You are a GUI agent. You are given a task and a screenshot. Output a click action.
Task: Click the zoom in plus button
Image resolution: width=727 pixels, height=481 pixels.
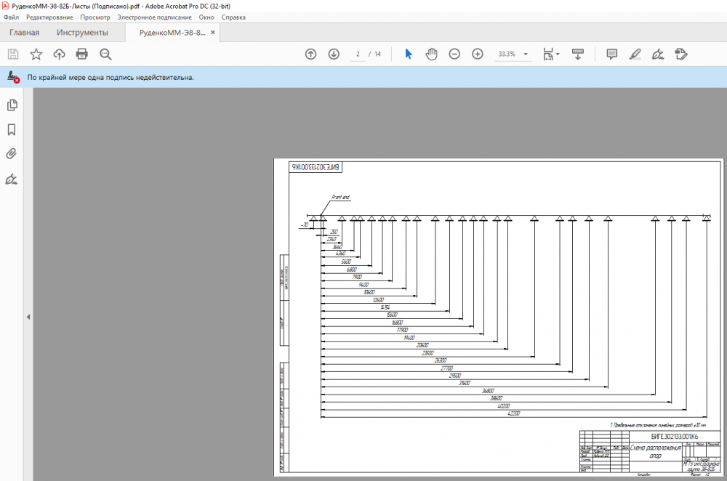point(478,54)
